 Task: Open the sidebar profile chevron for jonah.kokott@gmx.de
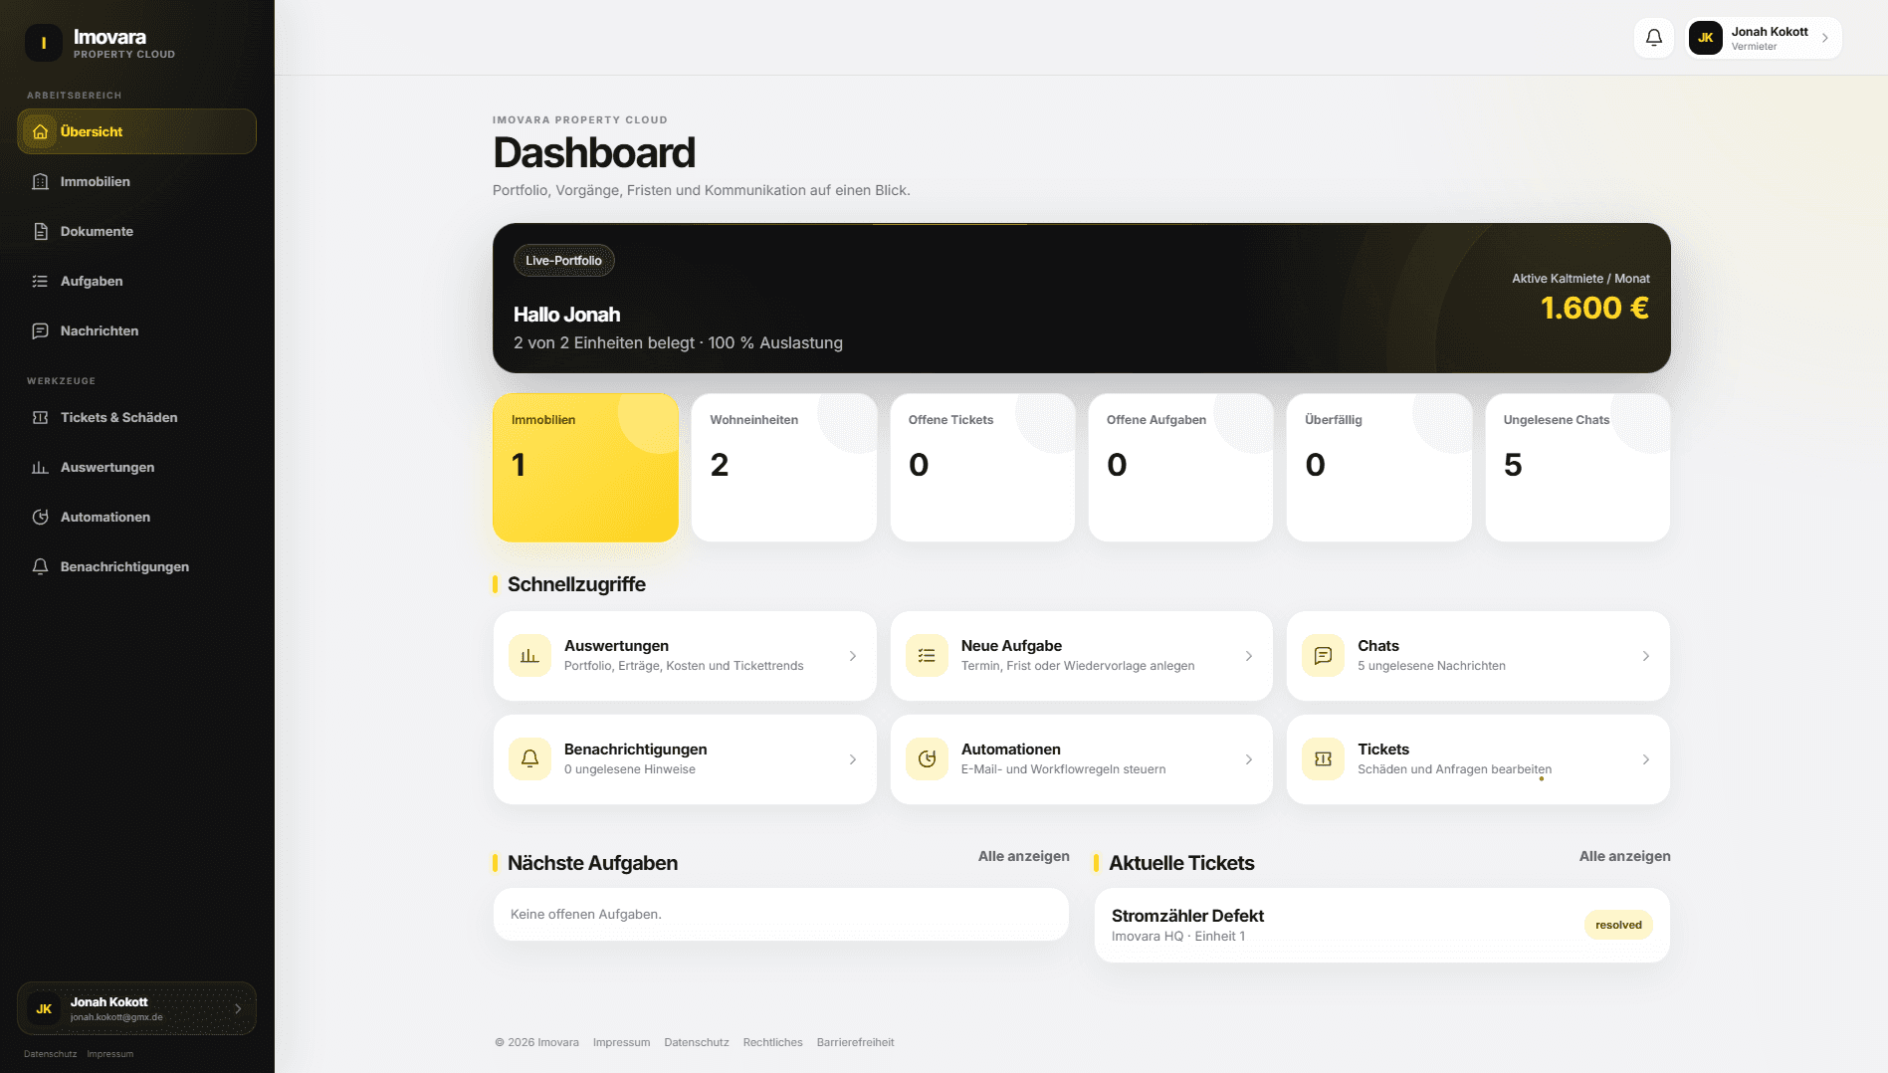(238, 1009)
